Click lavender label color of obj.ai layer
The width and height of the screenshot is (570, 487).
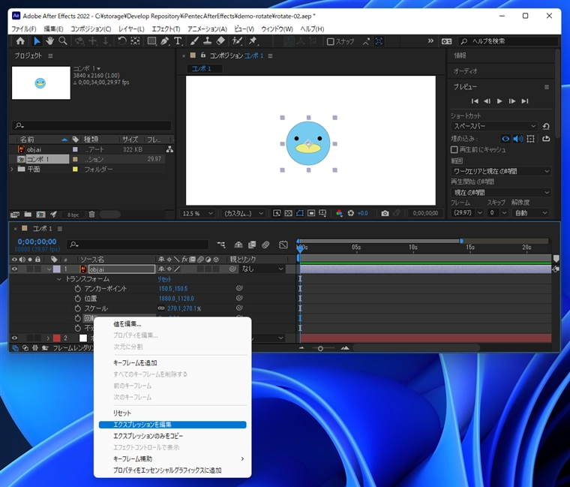click(57, 269)
